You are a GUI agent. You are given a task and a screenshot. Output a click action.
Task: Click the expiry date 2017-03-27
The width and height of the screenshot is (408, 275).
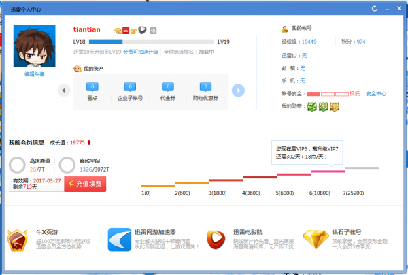[47, 181]
